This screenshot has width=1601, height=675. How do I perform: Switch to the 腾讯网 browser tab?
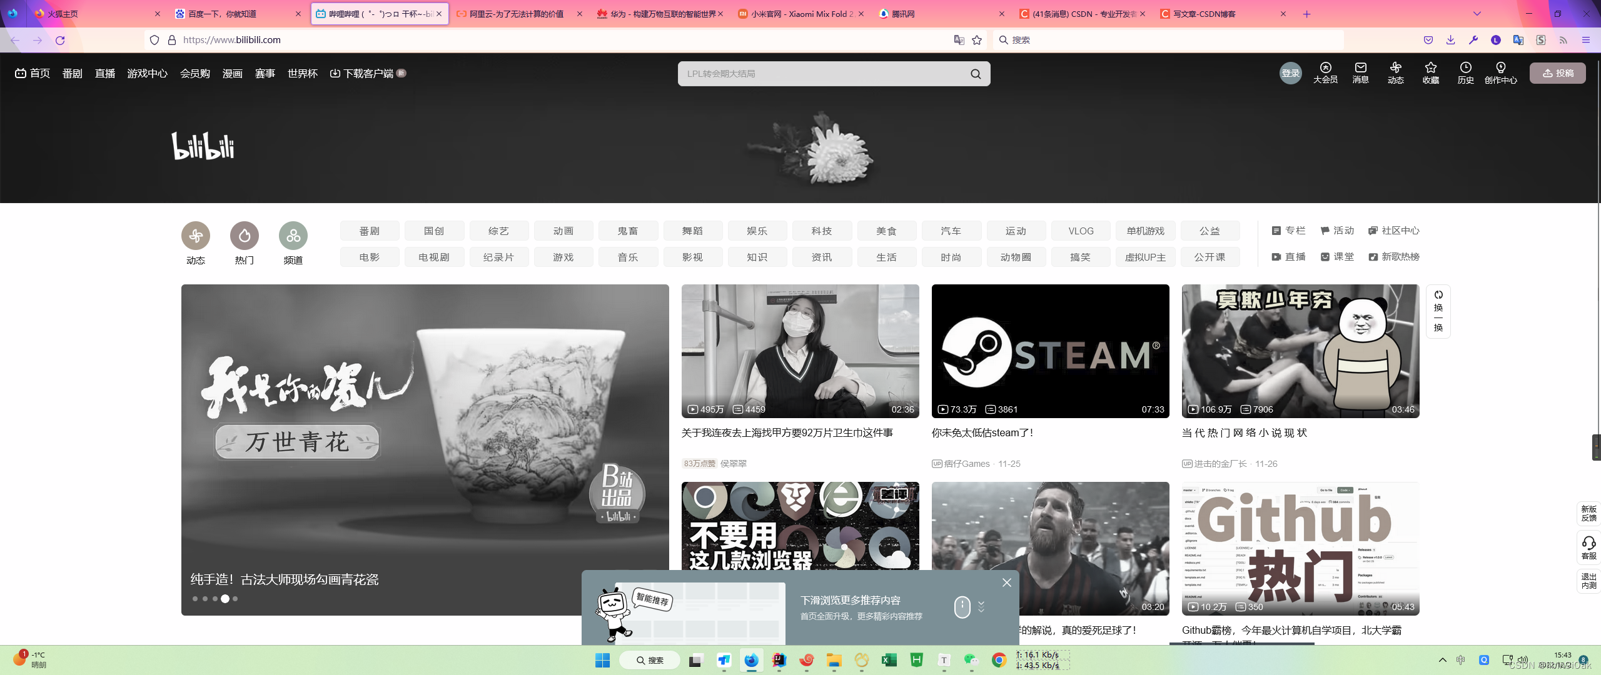coord(903,14)
